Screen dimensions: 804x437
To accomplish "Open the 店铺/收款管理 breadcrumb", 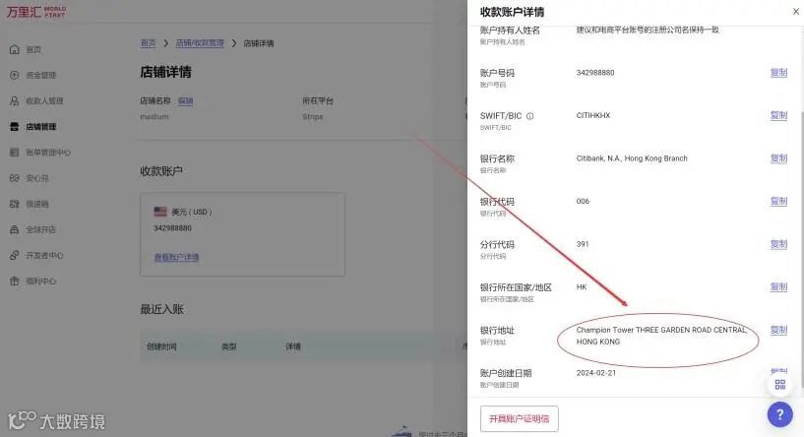I will [200, 43].
